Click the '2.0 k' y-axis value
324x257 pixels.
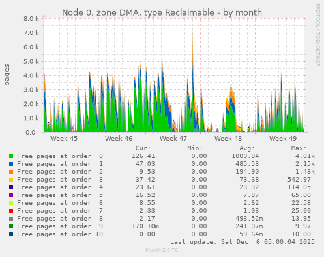(x=31, y=104)
